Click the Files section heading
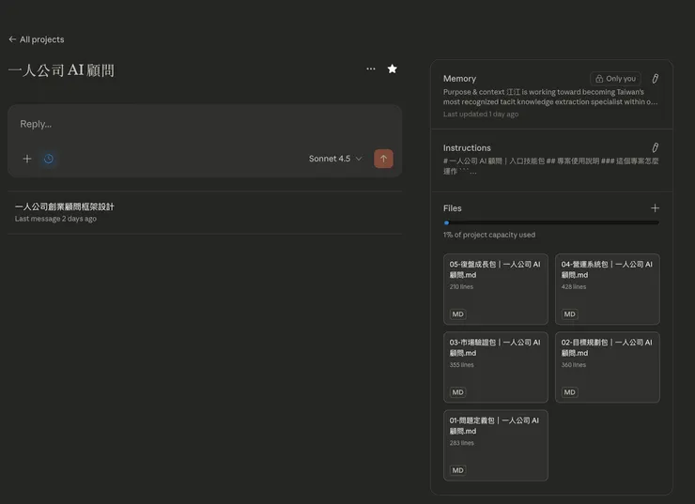Image resolution: width=695 pixels, height=504 pixels. [452, 208]
